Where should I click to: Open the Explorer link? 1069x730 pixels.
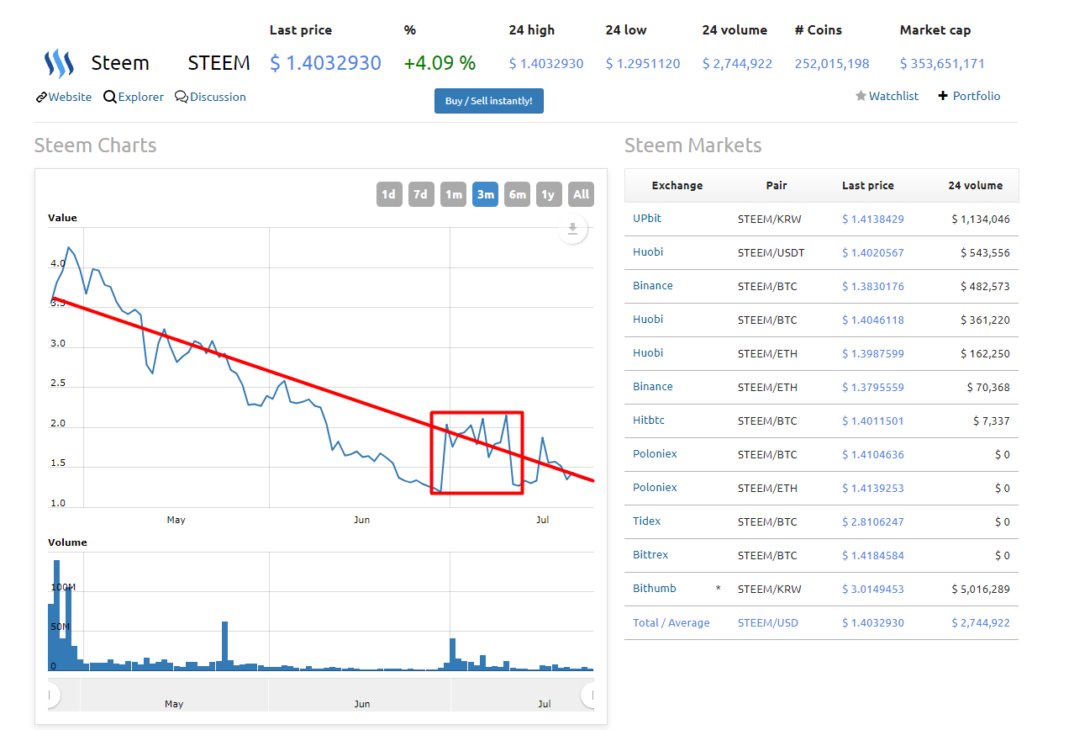[x=140, y=97]
